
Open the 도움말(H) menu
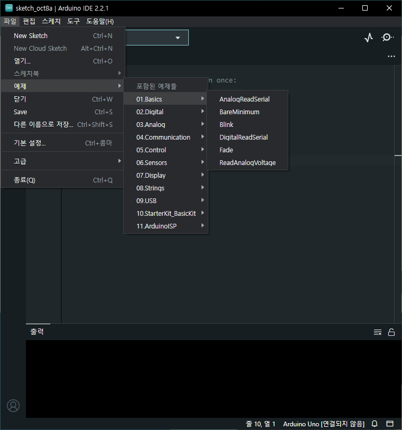[x=100, y=21]
